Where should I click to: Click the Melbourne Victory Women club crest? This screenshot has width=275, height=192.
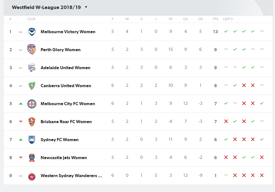coord(32,32)
